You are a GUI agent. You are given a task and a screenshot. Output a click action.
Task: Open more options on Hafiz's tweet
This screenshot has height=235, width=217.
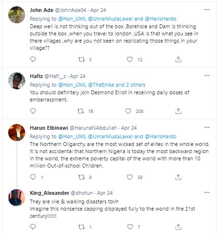[x=207, y=76]
